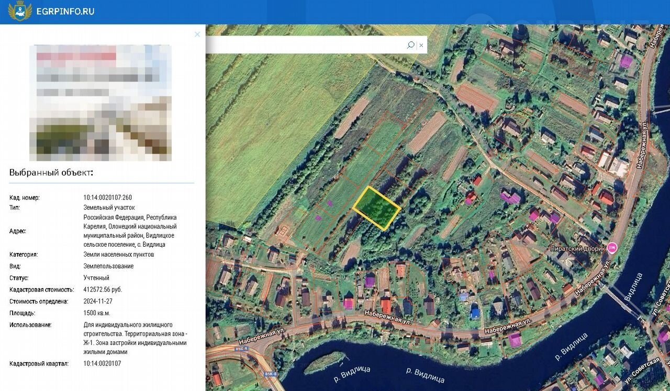This screenshot has height=391, width=670.
Task: Click the 86K-8 road shield near the river
Action: click(x=270, y=374)
